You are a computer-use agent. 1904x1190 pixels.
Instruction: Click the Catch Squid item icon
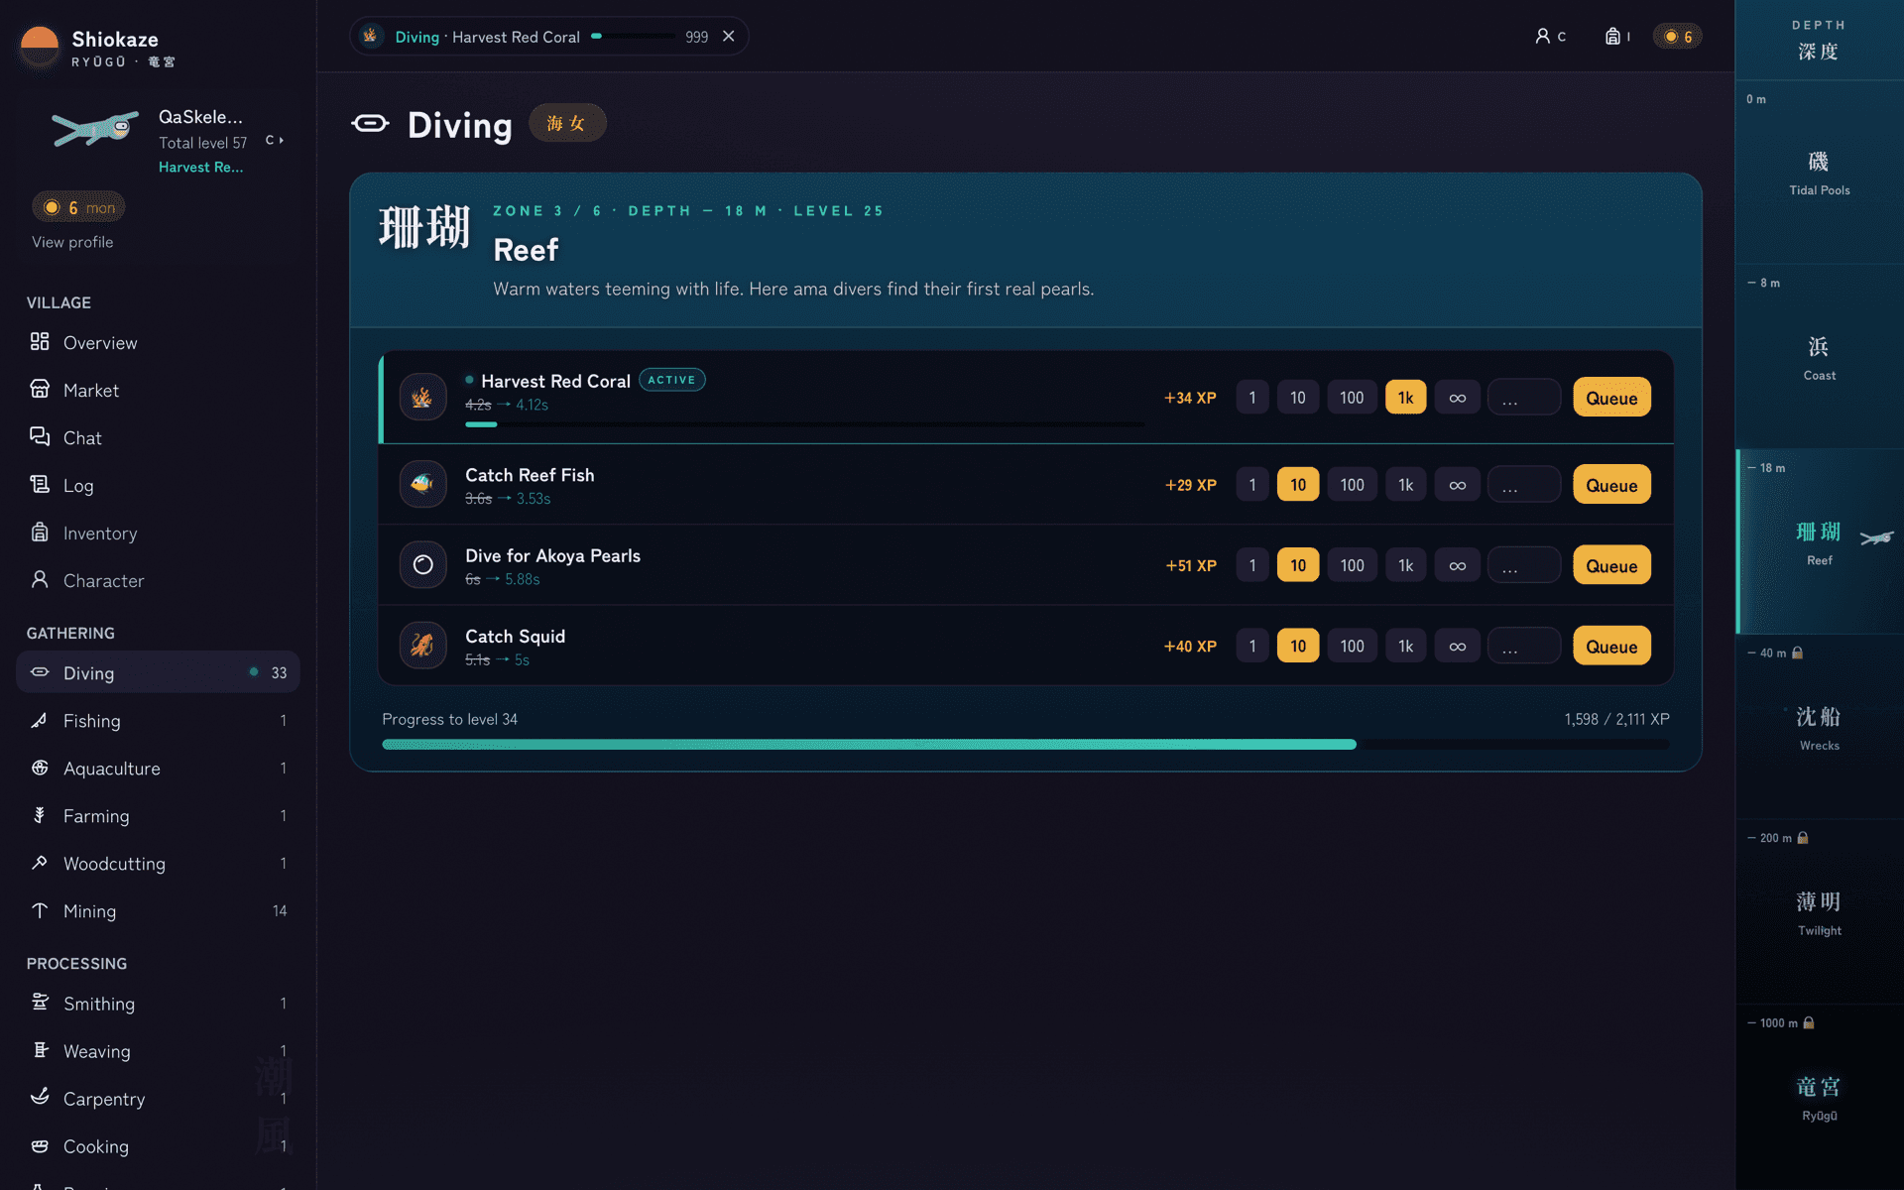click(x=422, y=646)
